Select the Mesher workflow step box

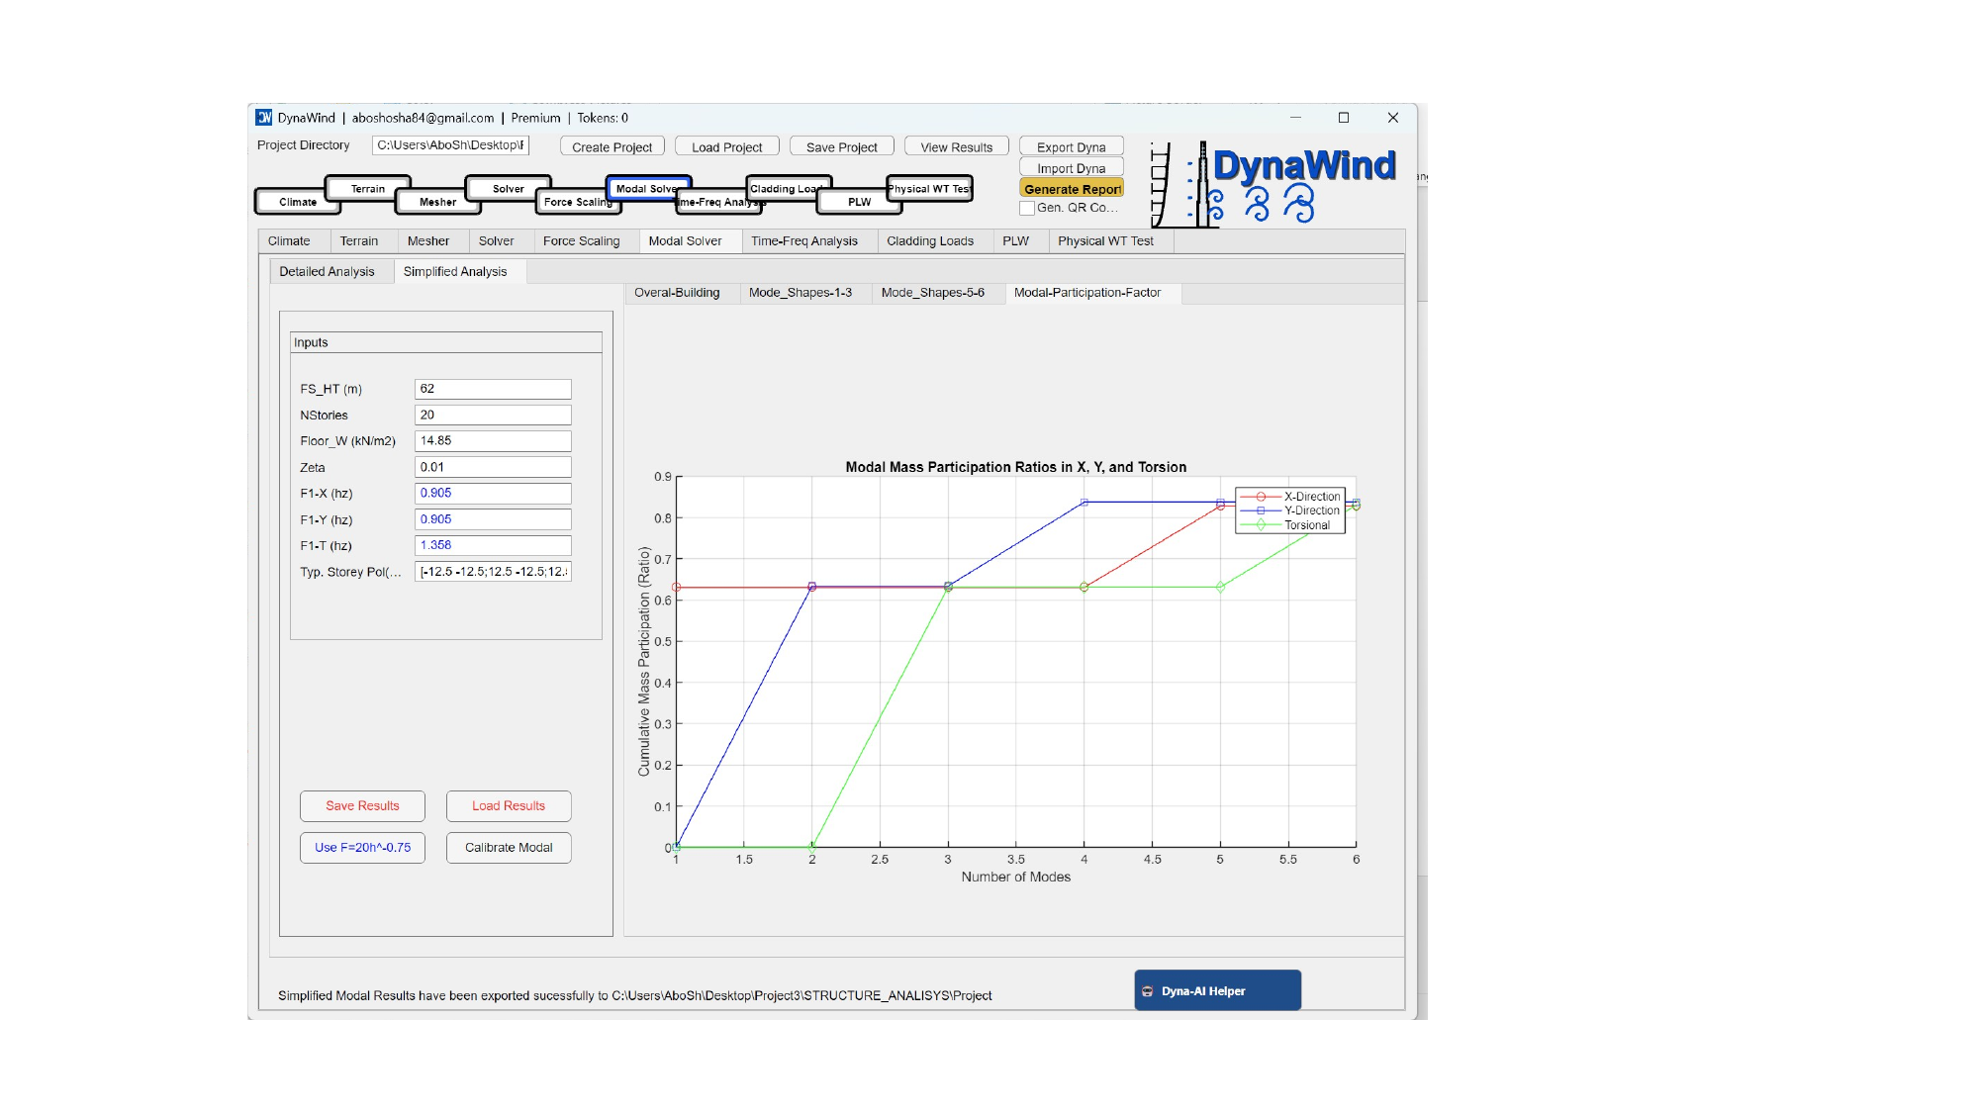437,202
